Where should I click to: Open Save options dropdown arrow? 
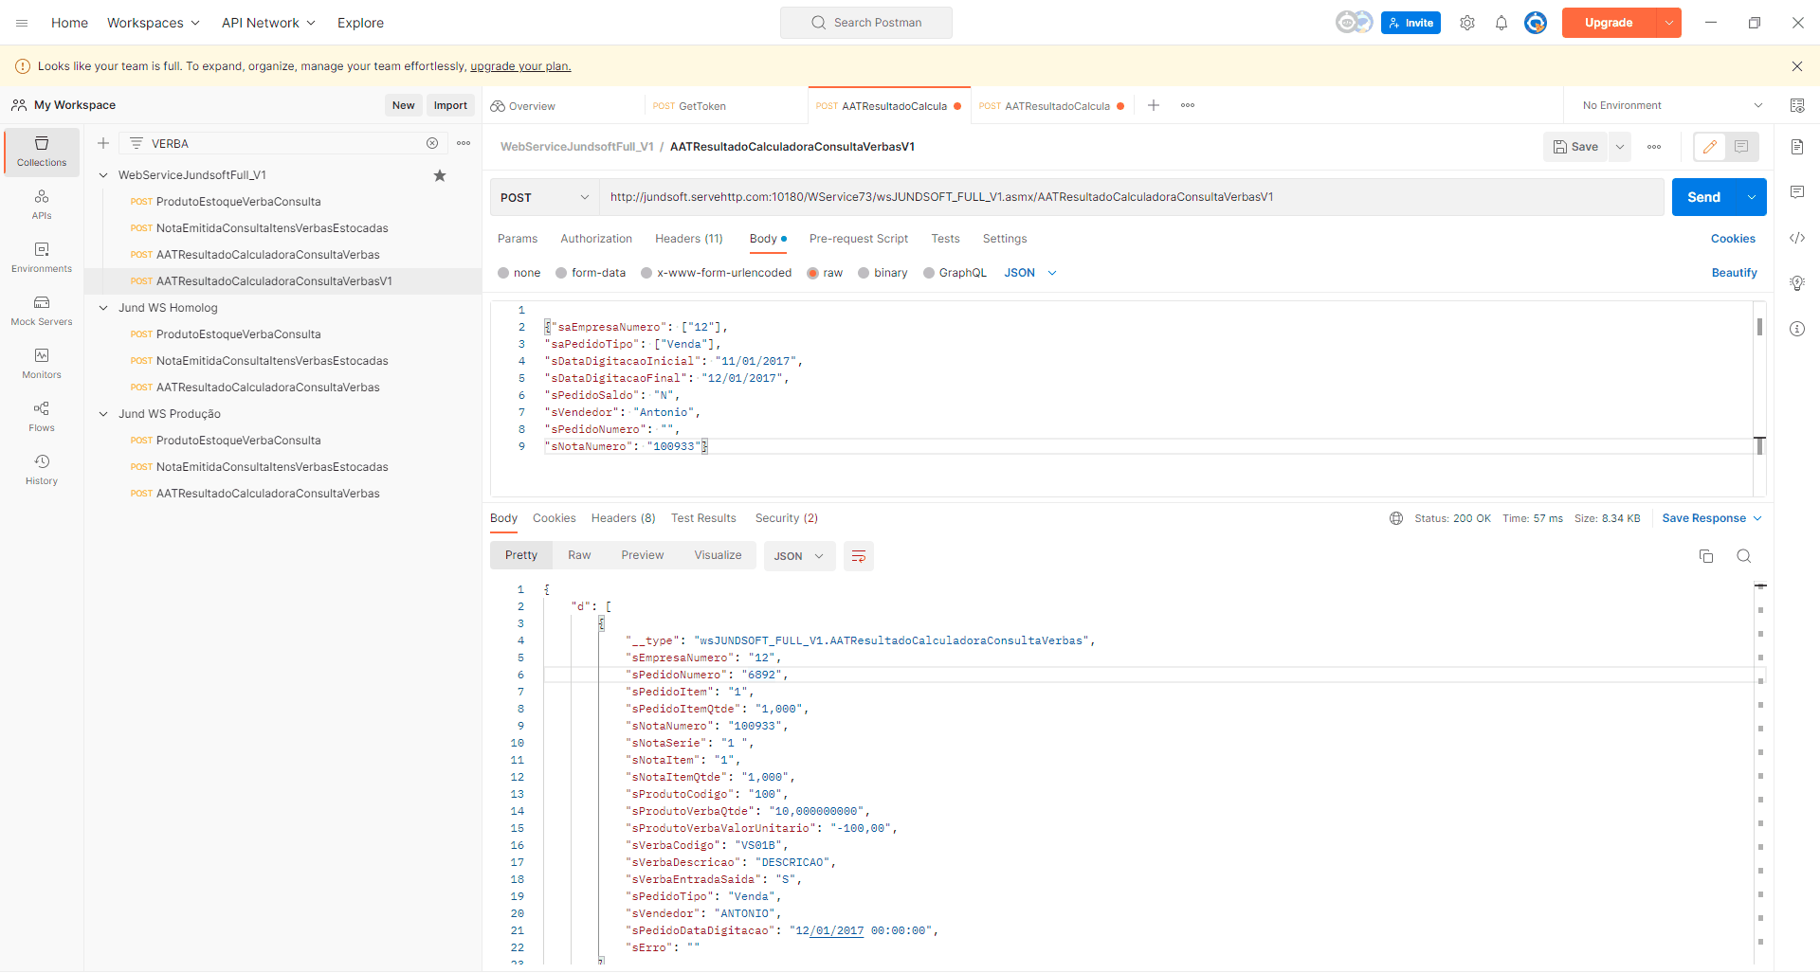pyautogui.click(x=1620, y=147)
